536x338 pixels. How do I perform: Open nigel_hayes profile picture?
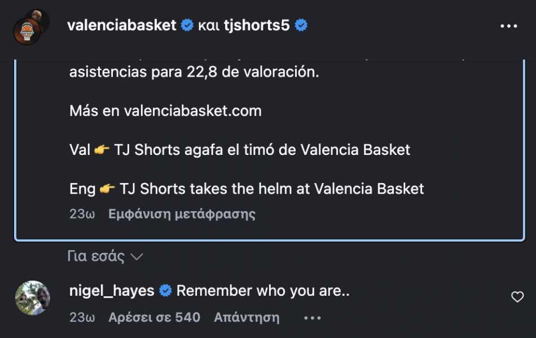pos(33,297)
